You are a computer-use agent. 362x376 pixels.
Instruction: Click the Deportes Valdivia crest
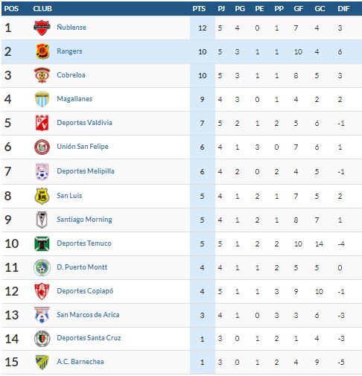[42, 123]
